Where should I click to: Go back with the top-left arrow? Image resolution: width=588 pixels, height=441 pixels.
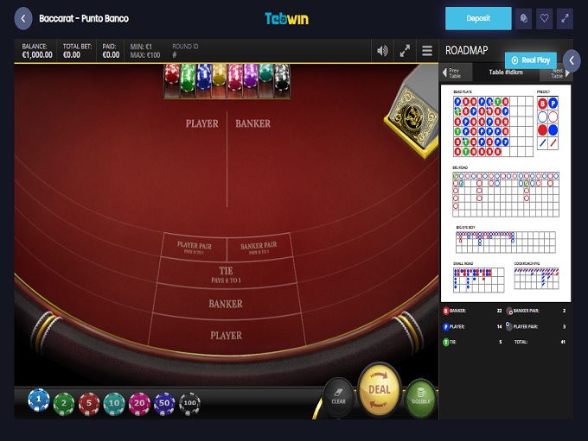click(23, 18)
